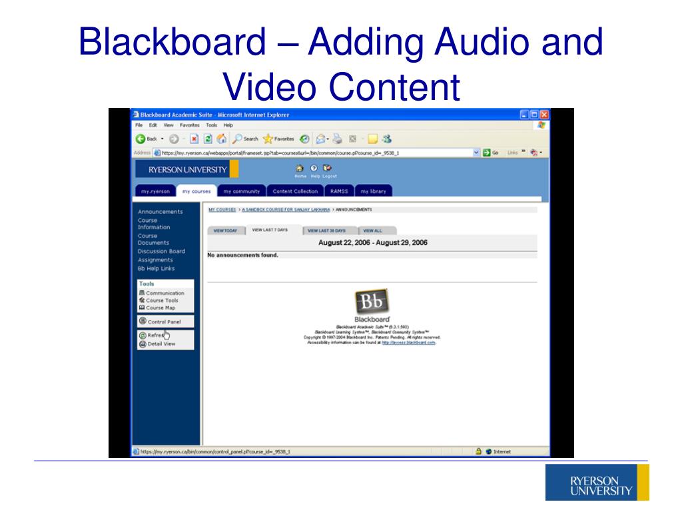Click the Detail View icon
The image size is (682, 512).
point(143,344)
